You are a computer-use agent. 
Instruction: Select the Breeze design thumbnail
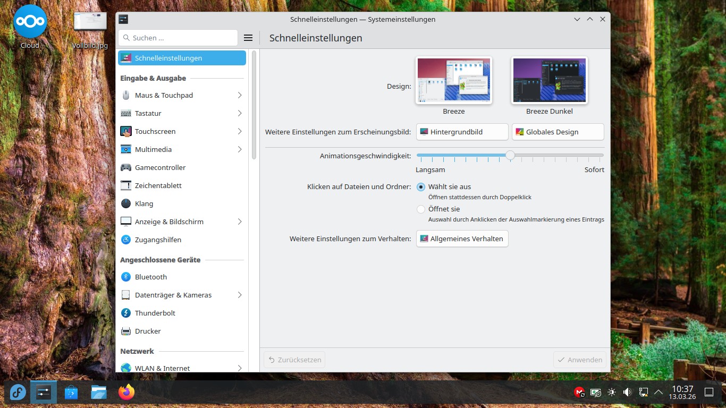454,80
